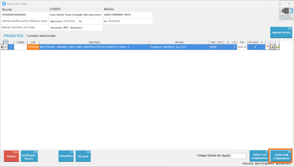Click orange CNP code 7131326 cell
294x167 pixels.
click(33, 47)
